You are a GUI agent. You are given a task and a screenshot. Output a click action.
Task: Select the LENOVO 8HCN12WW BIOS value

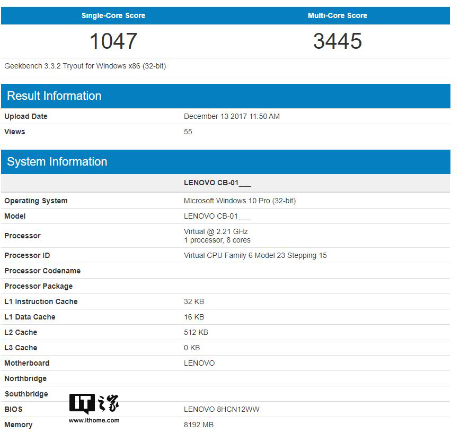(x=222, y=409)
